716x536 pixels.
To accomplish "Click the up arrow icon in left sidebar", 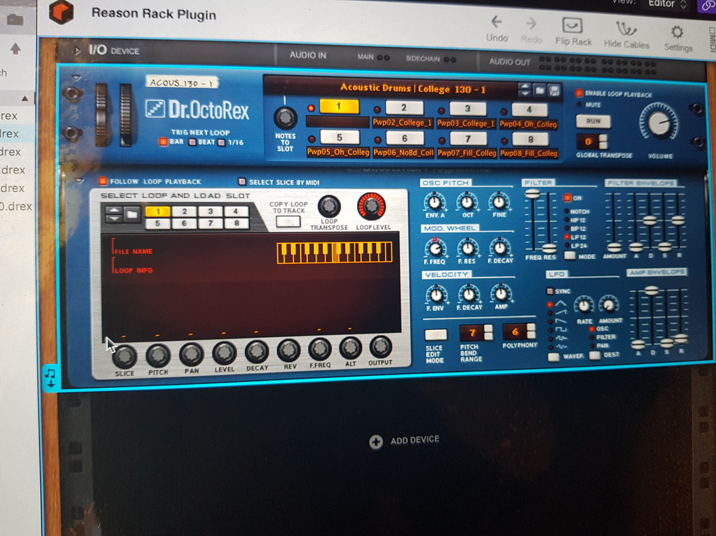I will 15,48.
